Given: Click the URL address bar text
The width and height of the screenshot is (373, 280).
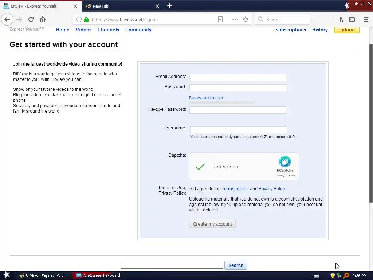Looking at the screenshot, I should point(125,20).
